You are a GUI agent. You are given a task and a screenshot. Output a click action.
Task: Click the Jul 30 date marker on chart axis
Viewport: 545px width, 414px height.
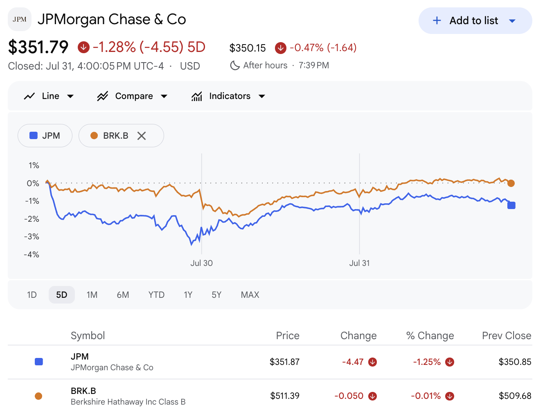point(201,263)
